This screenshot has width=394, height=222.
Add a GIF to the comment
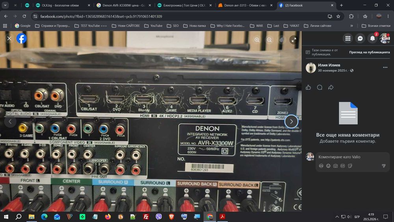coord(343,166)
